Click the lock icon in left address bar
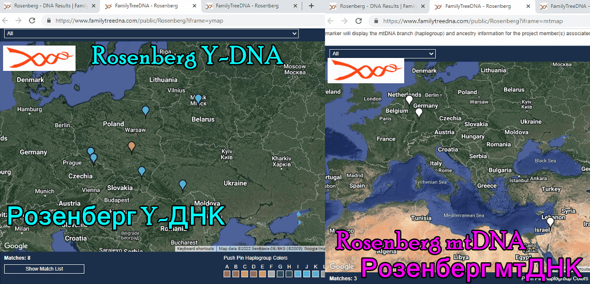The image size is (590, 284). click(x=49, y=21)
